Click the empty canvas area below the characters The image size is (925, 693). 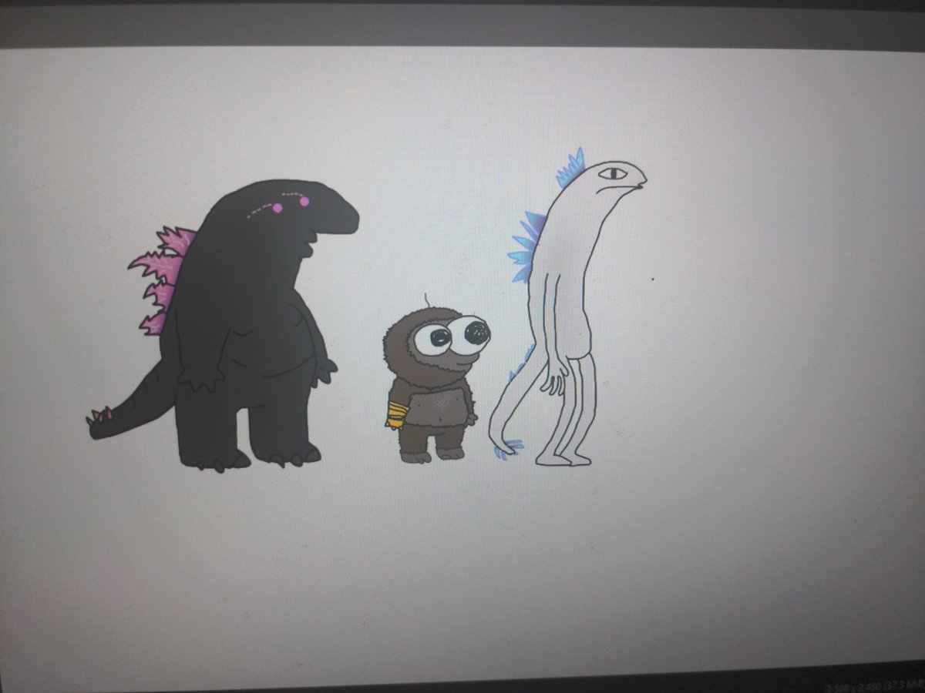coord(462,562)
